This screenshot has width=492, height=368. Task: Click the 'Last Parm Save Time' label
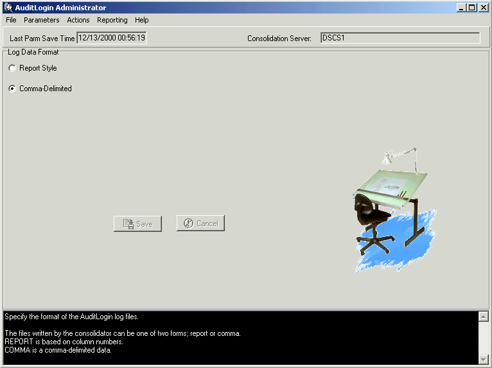point(42,39)
